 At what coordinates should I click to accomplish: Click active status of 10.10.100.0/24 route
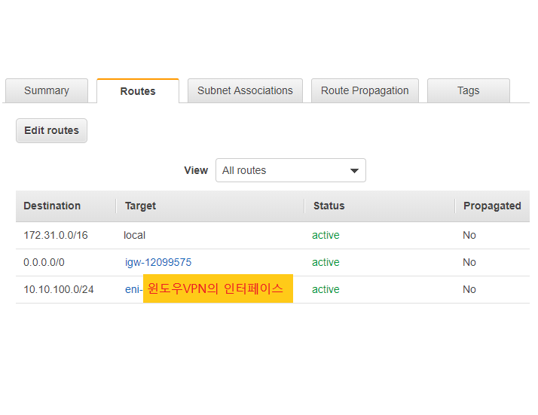point(326,289)
